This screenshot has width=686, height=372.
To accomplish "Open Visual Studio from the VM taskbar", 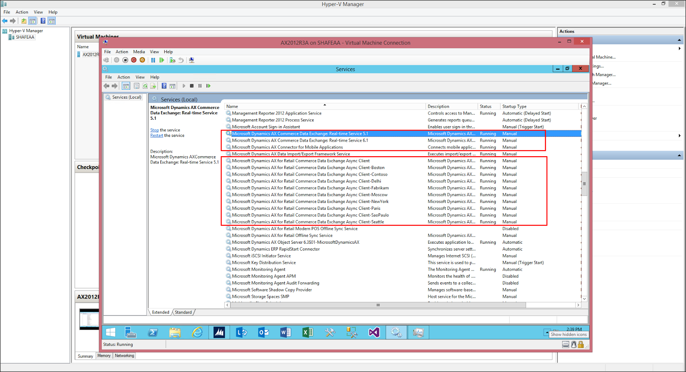I will [374, 332].
